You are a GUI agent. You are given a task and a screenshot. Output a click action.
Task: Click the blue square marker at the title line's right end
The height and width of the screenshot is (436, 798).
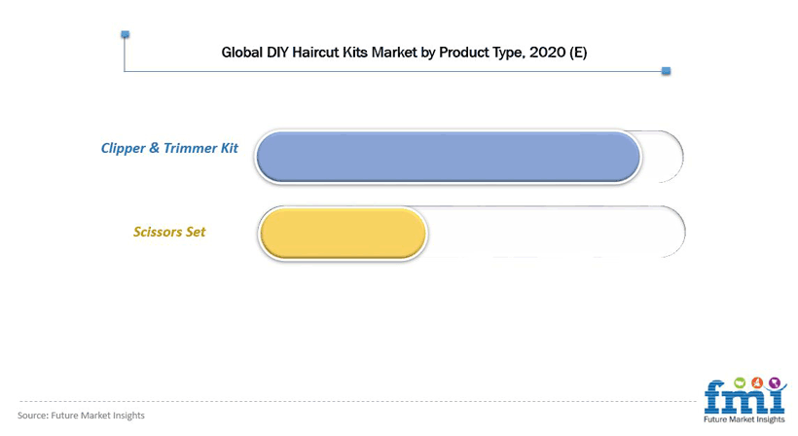click(666, 71)
